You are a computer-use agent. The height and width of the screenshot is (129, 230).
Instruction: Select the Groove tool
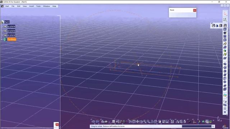pos(225,37)
